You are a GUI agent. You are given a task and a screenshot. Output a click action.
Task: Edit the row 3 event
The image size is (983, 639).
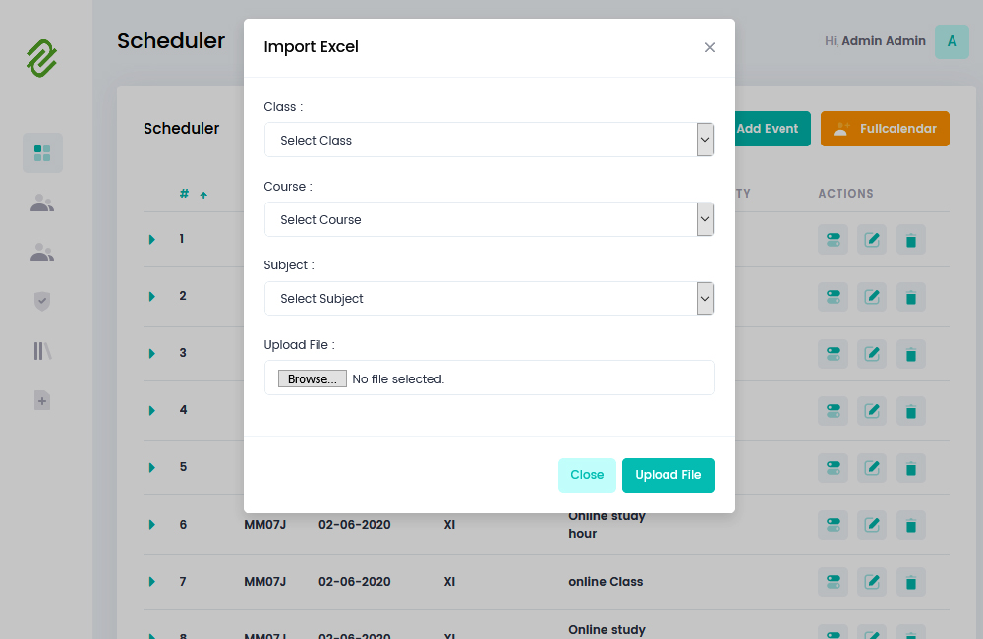[x=872, y=354]
